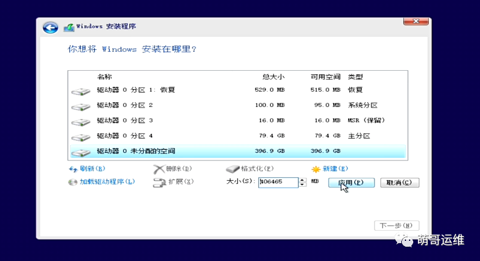Viewport: 480px width, 261px height.
Task: Decrease size with spinner down arrow
Action: (x=302, y=185)
